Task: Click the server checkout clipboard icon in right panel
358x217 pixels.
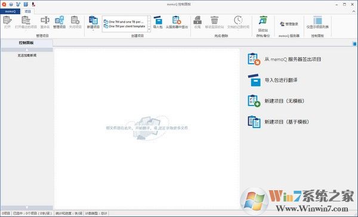Action: [x=254, y=59]
